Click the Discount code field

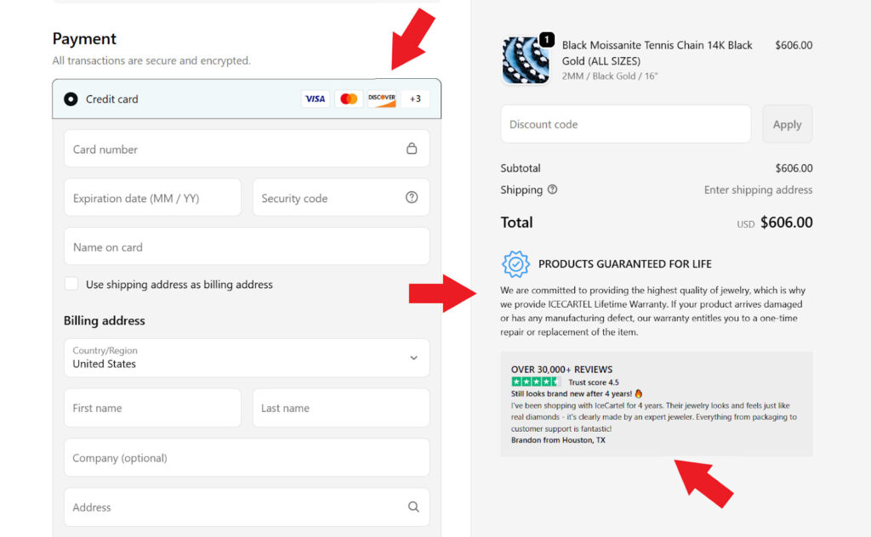[625, 124]
